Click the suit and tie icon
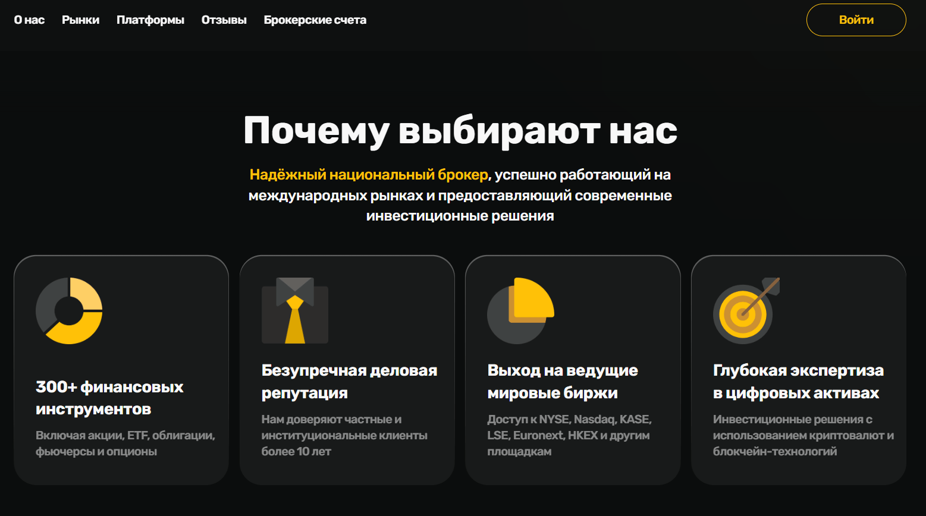The height and width of the screenshot is (516, 926). coord(295,310)
